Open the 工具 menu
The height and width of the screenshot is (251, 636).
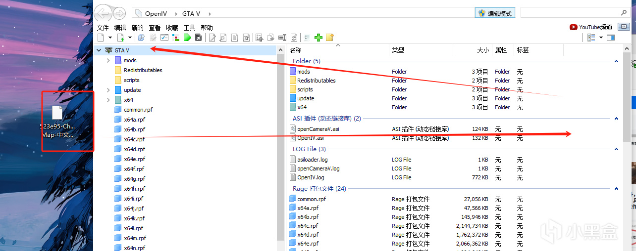click(x=189, y=28)
